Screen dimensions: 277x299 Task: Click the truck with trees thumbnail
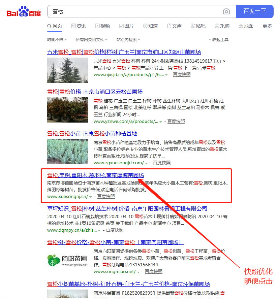pos(68,110)
